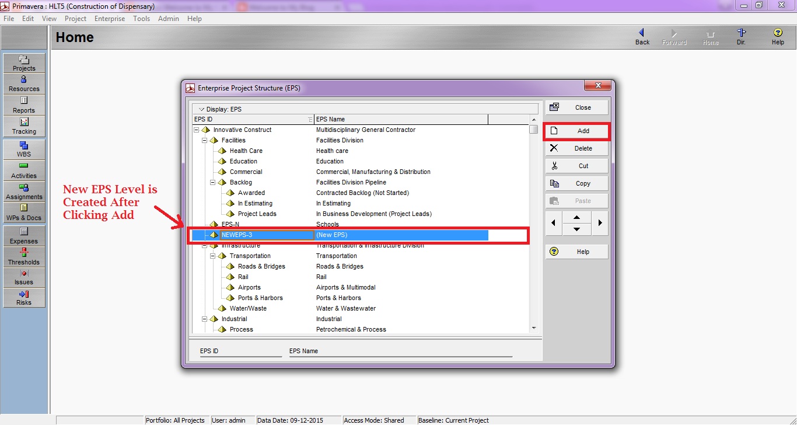This screenshot has width=797, height=425.
Task: Open the Tracking view
Action: tap(24, 125)
